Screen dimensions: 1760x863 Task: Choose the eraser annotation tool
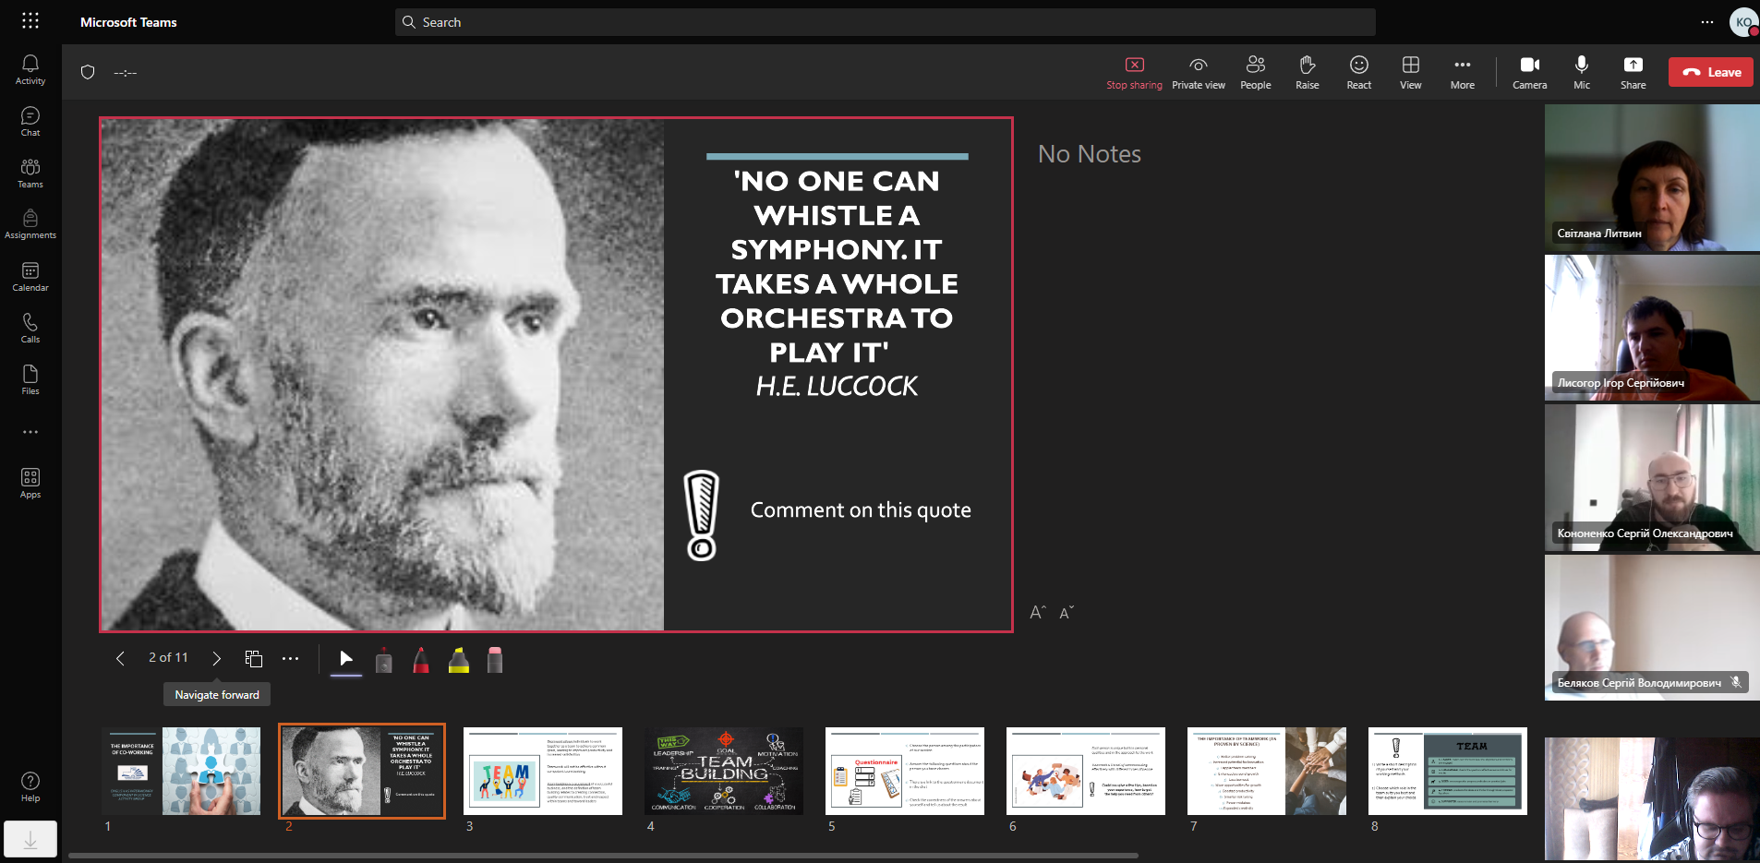pyautogui.click(x=495, y=660)
